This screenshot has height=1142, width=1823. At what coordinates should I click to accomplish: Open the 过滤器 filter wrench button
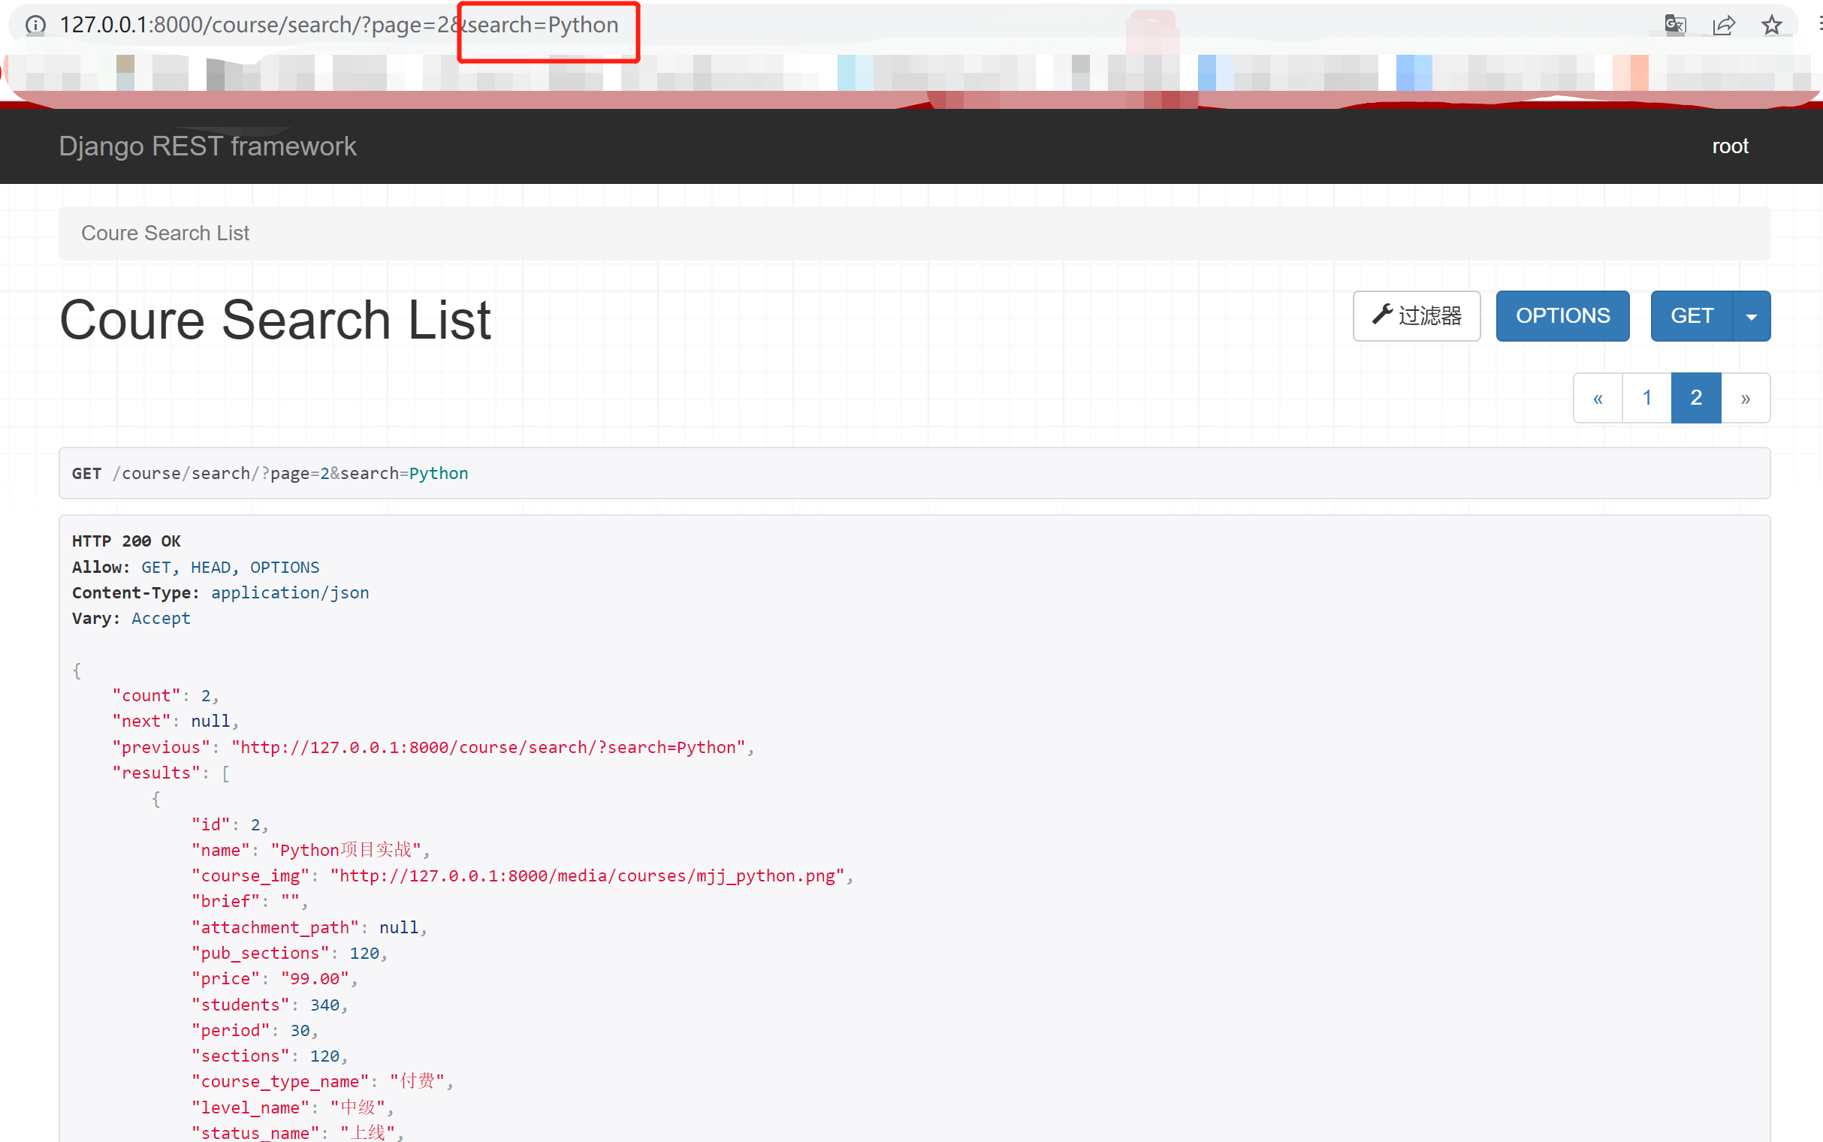click(x=1416, y=315)
